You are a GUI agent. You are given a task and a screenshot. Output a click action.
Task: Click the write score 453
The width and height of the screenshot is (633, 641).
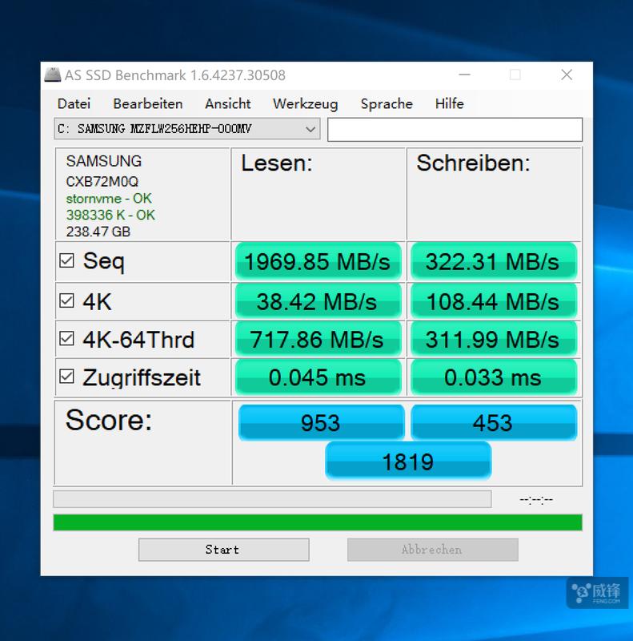(x=494, y=423)
